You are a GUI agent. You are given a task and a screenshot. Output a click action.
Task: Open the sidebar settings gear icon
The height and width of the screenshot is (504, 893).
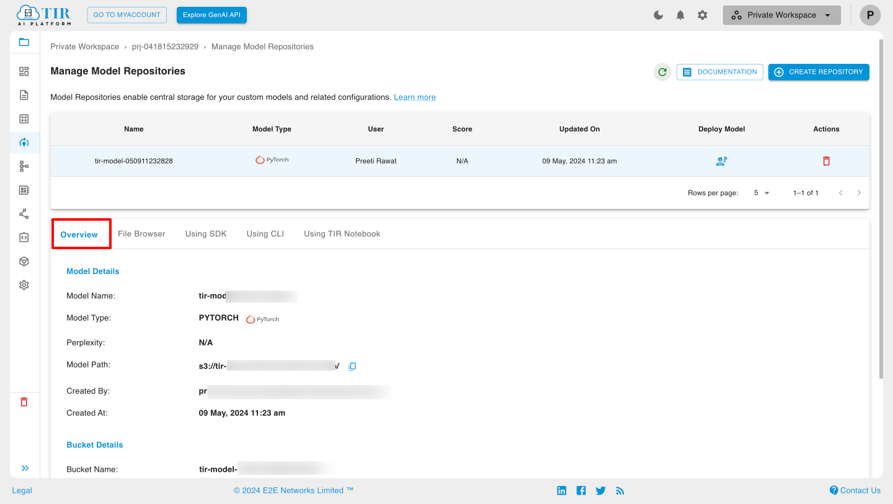(24, 285)
